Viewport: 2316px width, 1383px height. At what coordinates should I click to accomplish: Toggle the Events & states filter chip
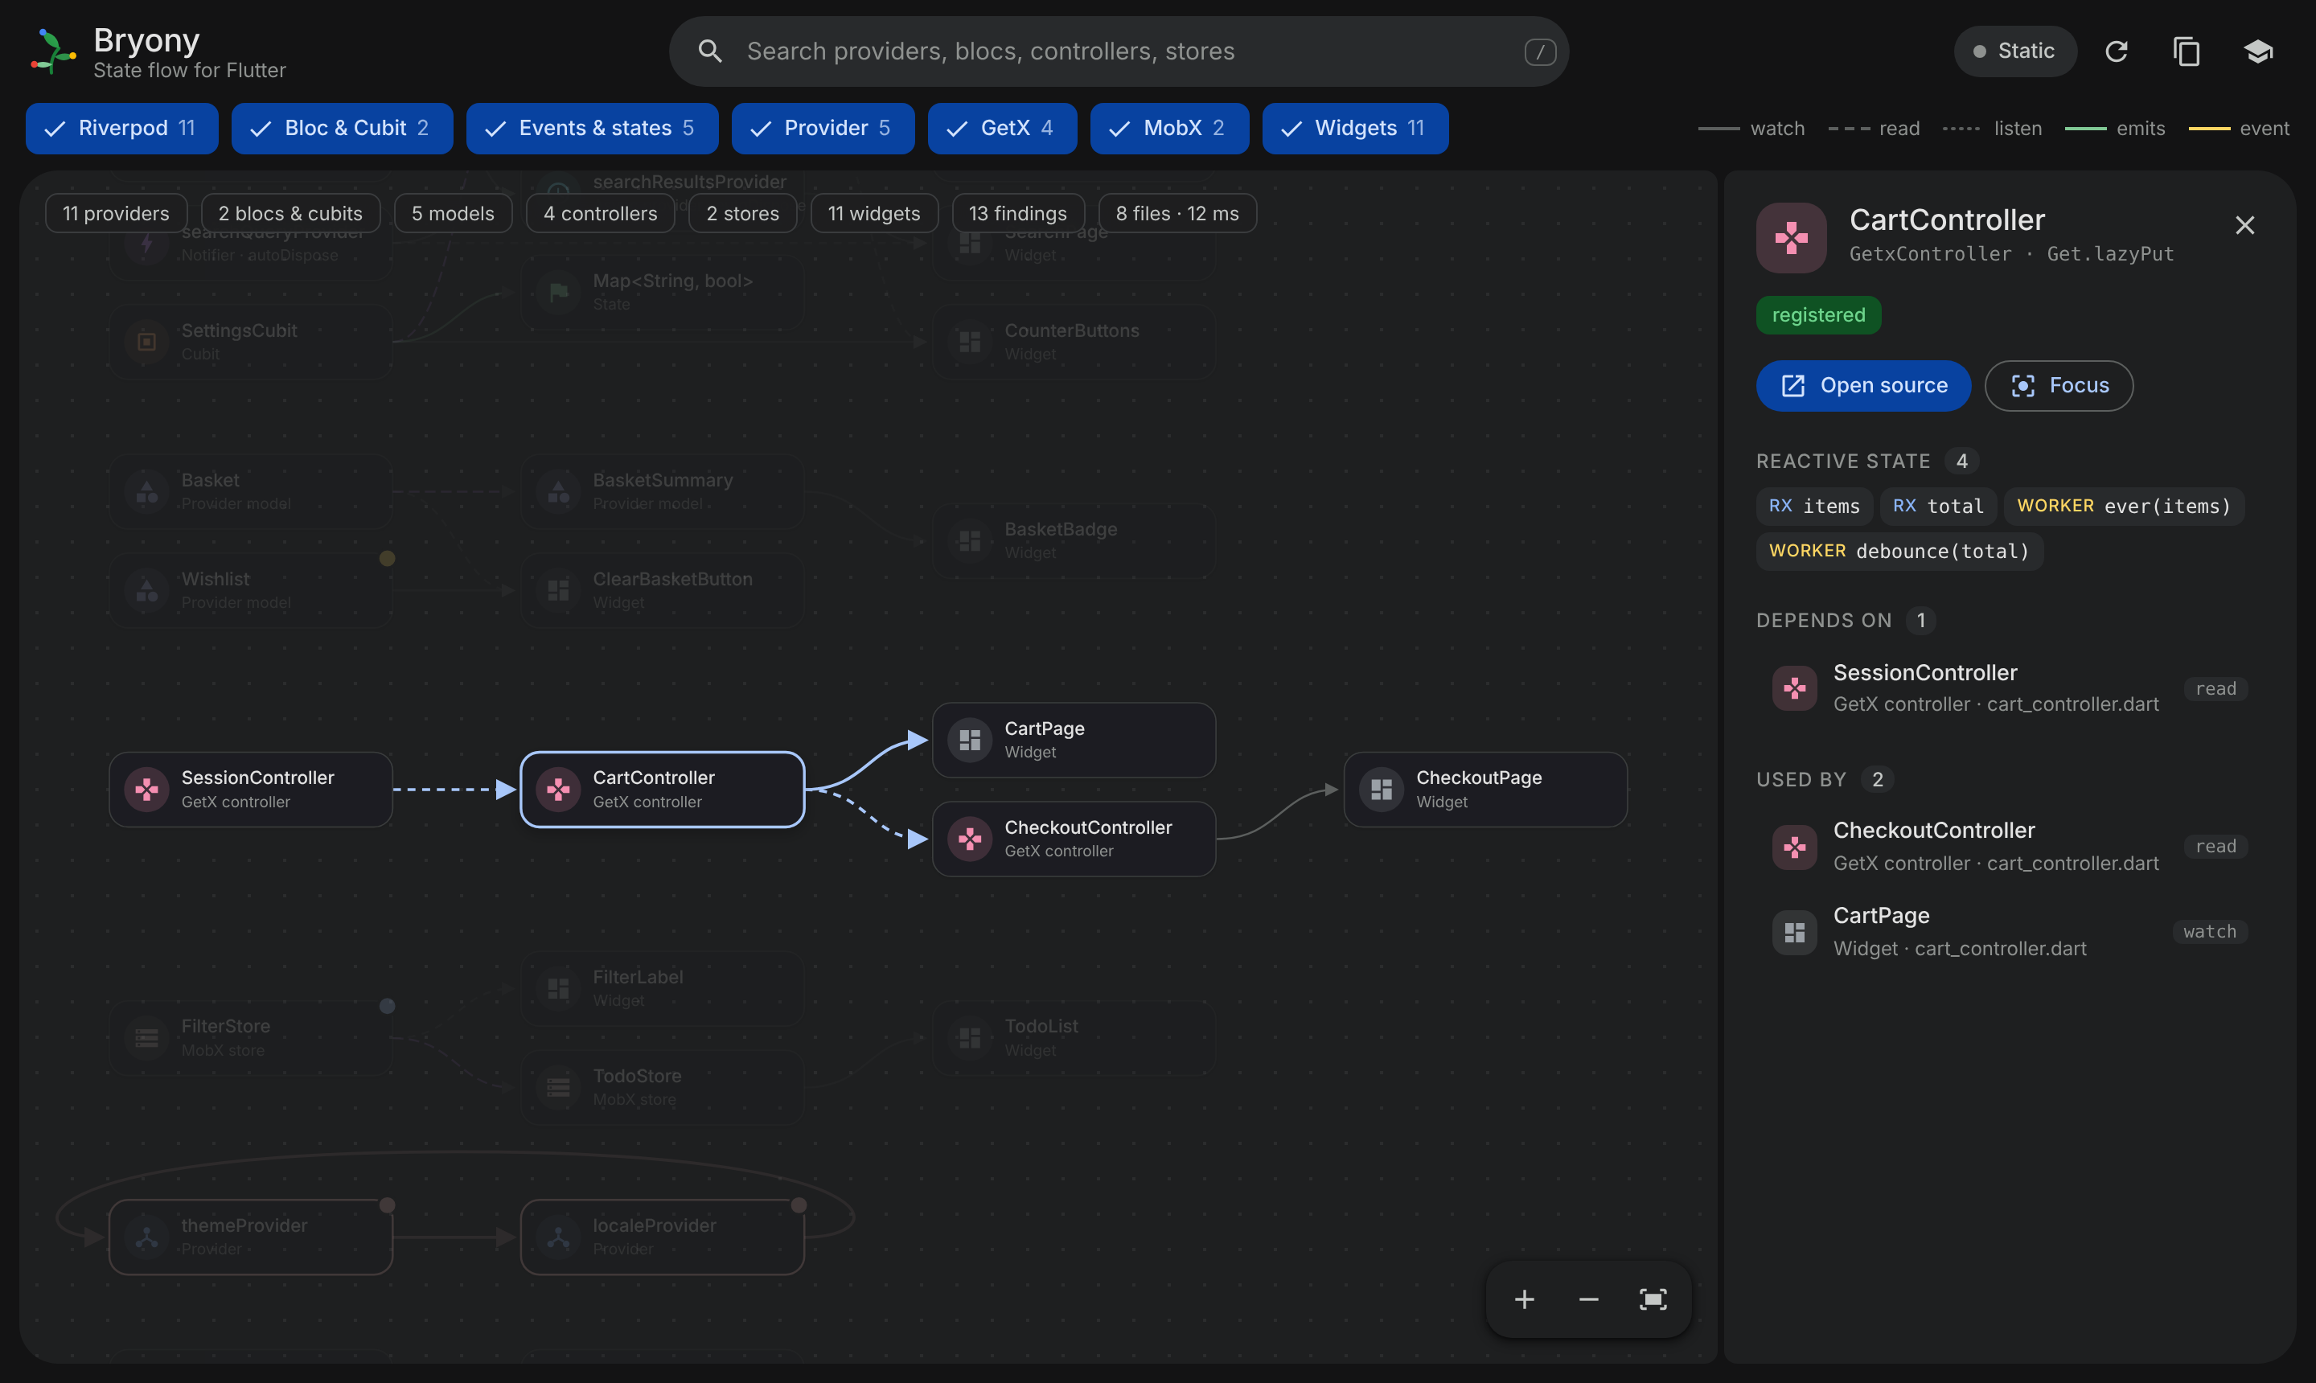(592, 128)
